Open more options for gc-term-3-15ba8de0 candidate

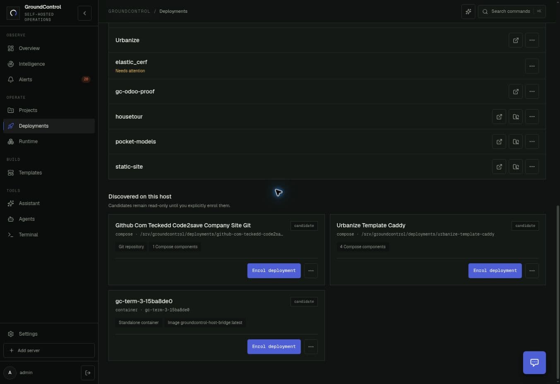[311, 347]
